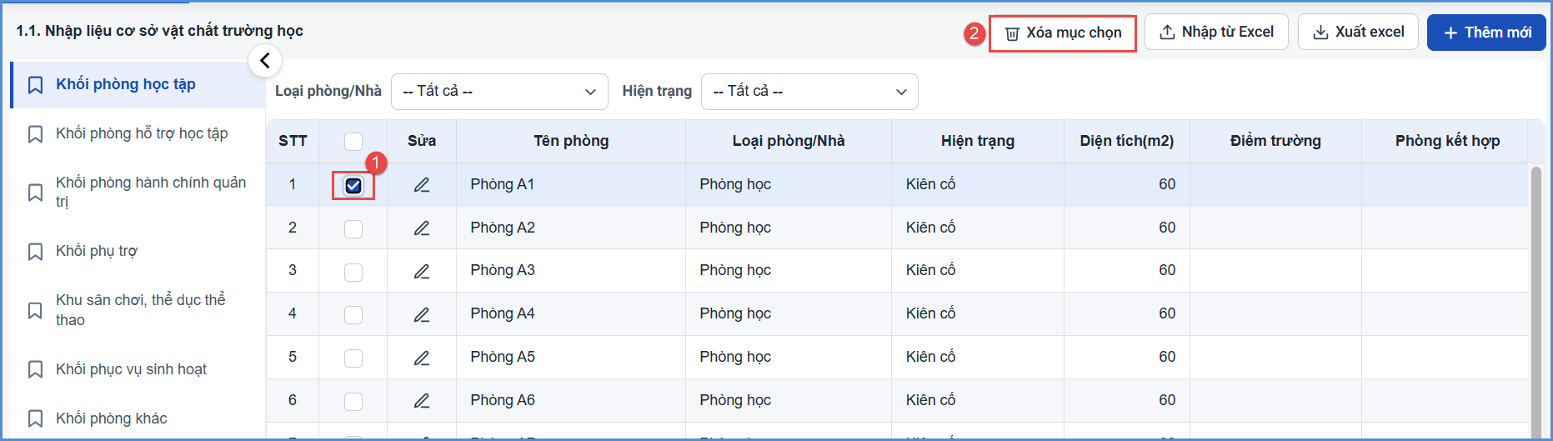The image size is (1553, 441).
Task: Open Khối phòng học tập section
Action: tap(138, 84)
